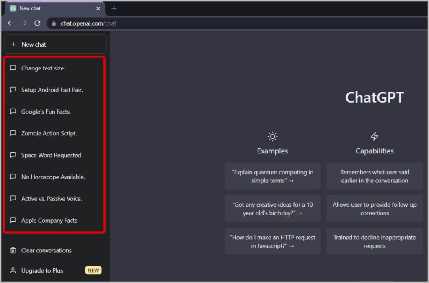Click the browser forward arrow
Screen dimensions: 429x283
click(24, 23)
